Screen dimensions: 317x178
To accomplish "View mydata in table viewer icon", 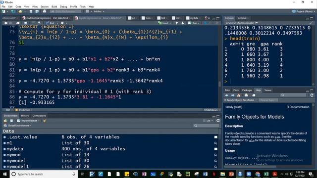I will coord(216,149).
